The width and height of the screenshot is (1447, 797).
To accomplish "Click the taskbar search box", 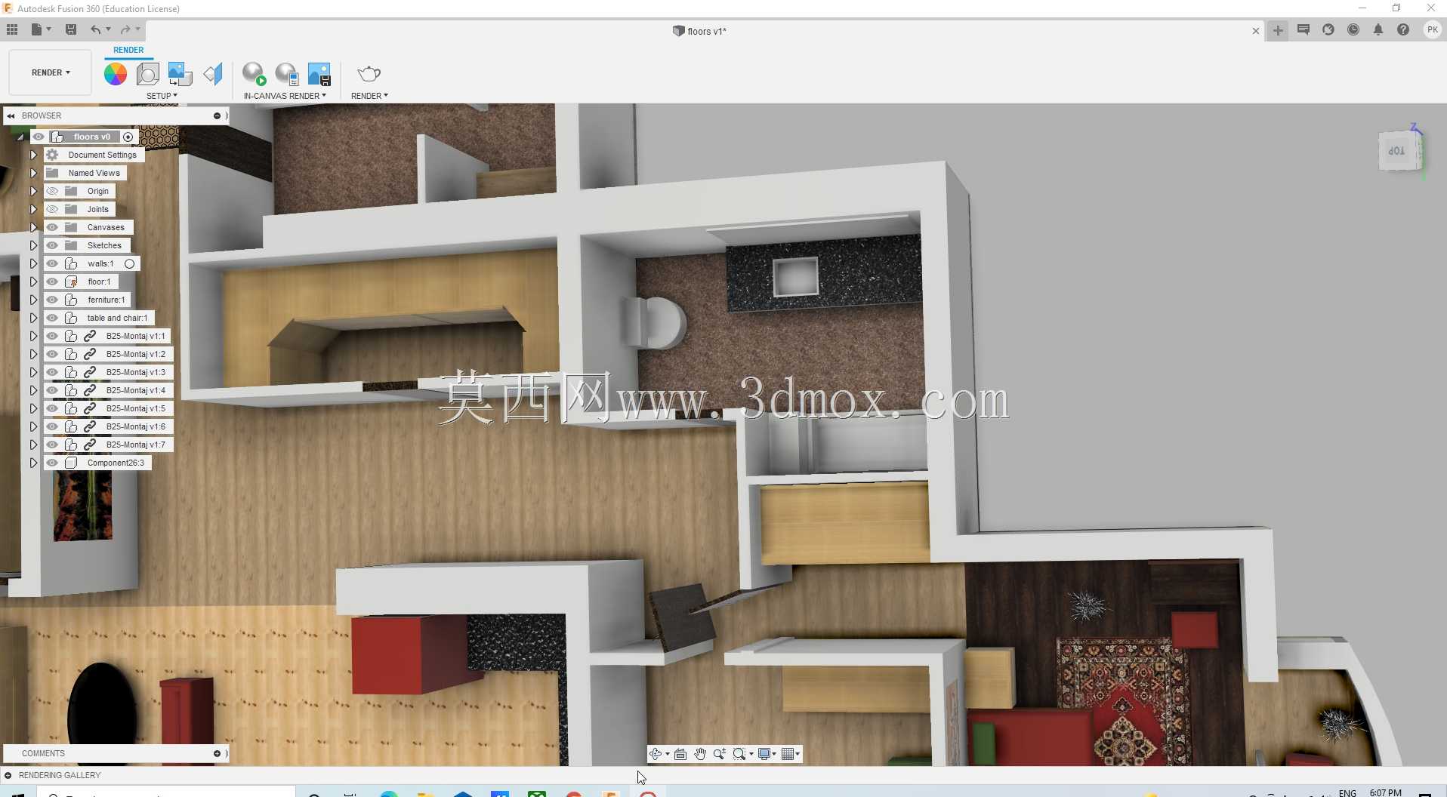I will click(166, 792).
